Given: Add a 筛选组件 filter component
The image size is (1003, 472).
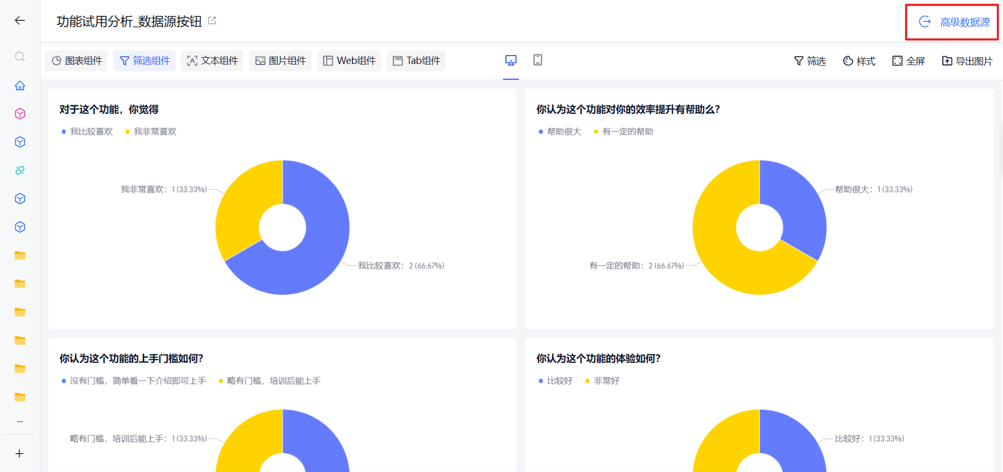Looking at the screenshot, I should (145, 61).
